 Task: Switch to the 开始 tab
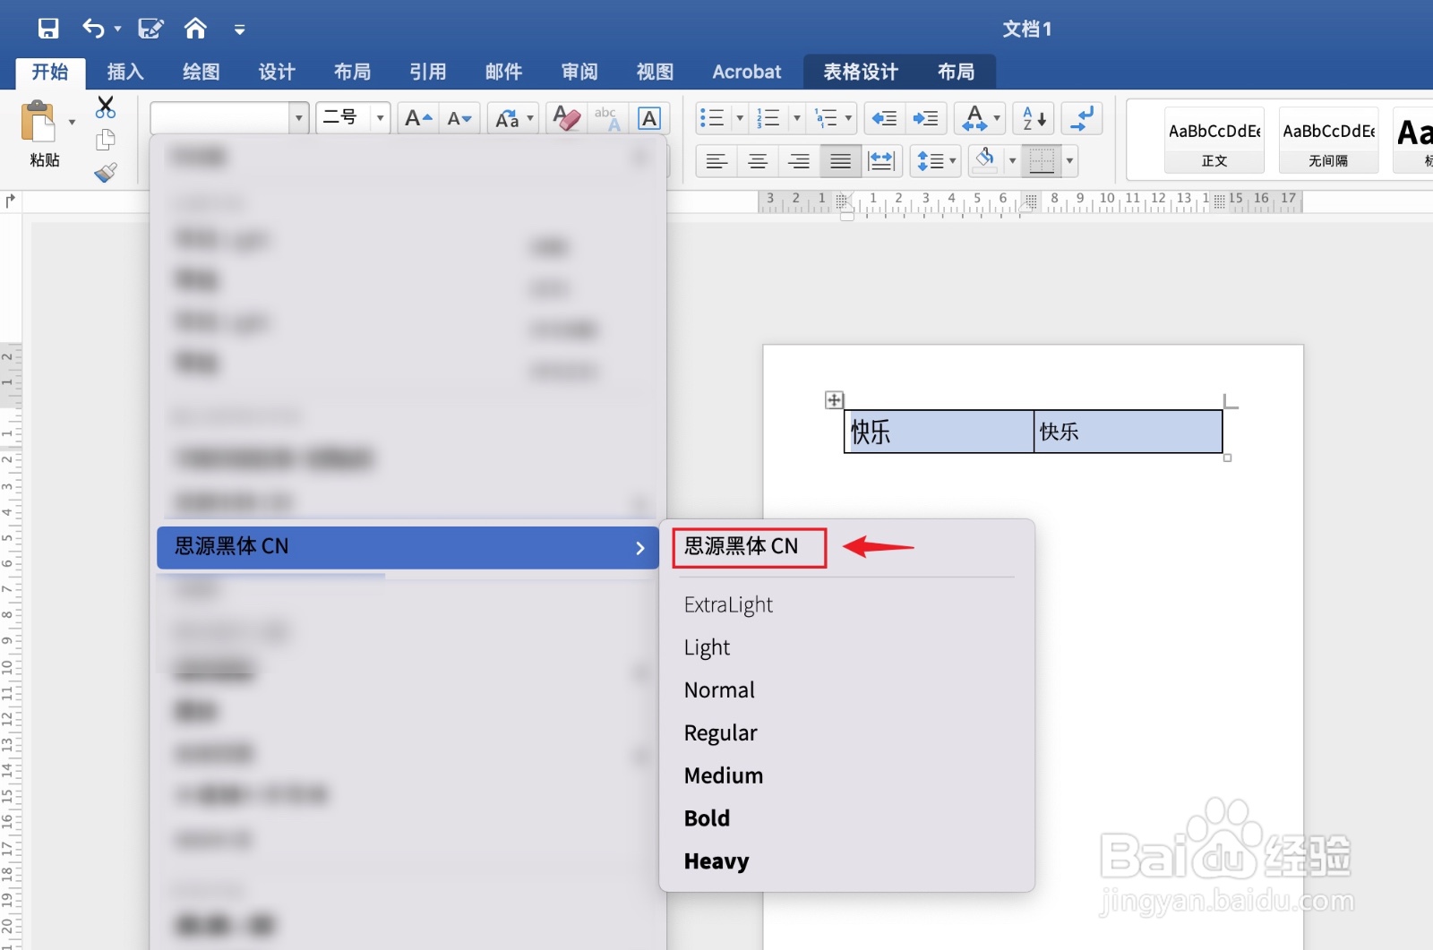click(50, 72)
